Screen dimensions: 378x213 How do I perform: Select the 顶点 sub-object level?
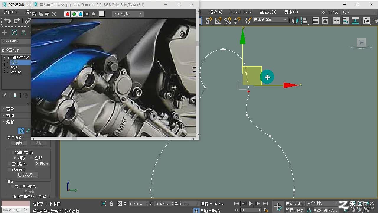14,62
